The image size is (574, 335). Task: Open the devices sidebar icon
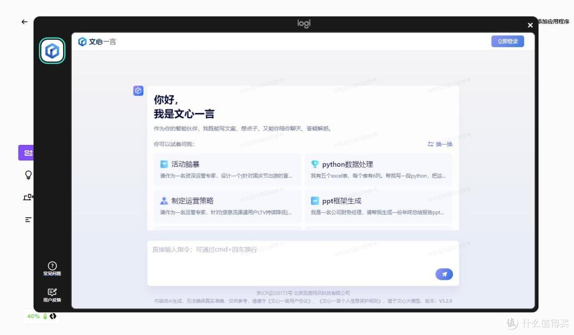click(28, 197)
